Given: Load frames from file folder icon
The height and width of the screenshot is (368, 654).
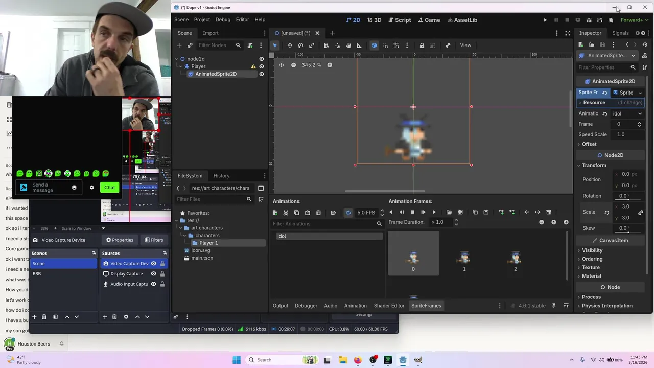Looking at the screenshot, I should 449,212.
